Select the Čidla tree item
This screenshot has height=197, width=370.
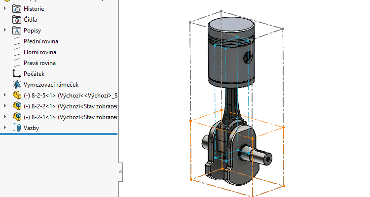point(30,20)
